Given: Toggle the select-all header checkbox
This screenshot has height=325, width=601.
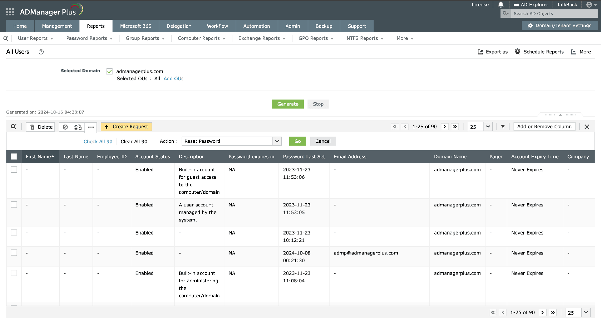Looking at the screenshot, I should click(x=14, y=156).
